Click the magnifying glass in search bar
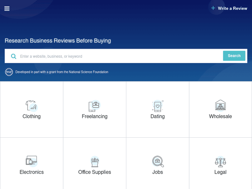 13,56
